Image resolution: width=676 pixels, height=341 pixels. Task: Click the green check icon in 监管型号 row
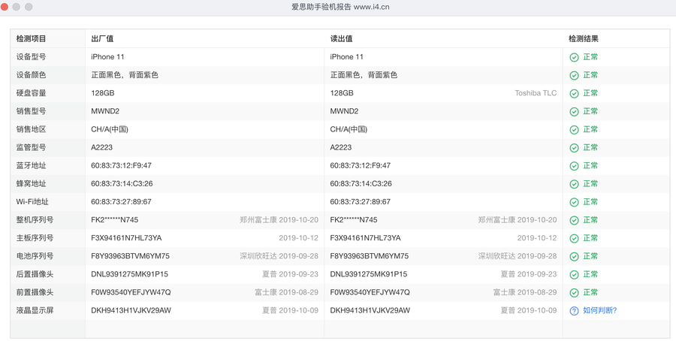point(574,148)
